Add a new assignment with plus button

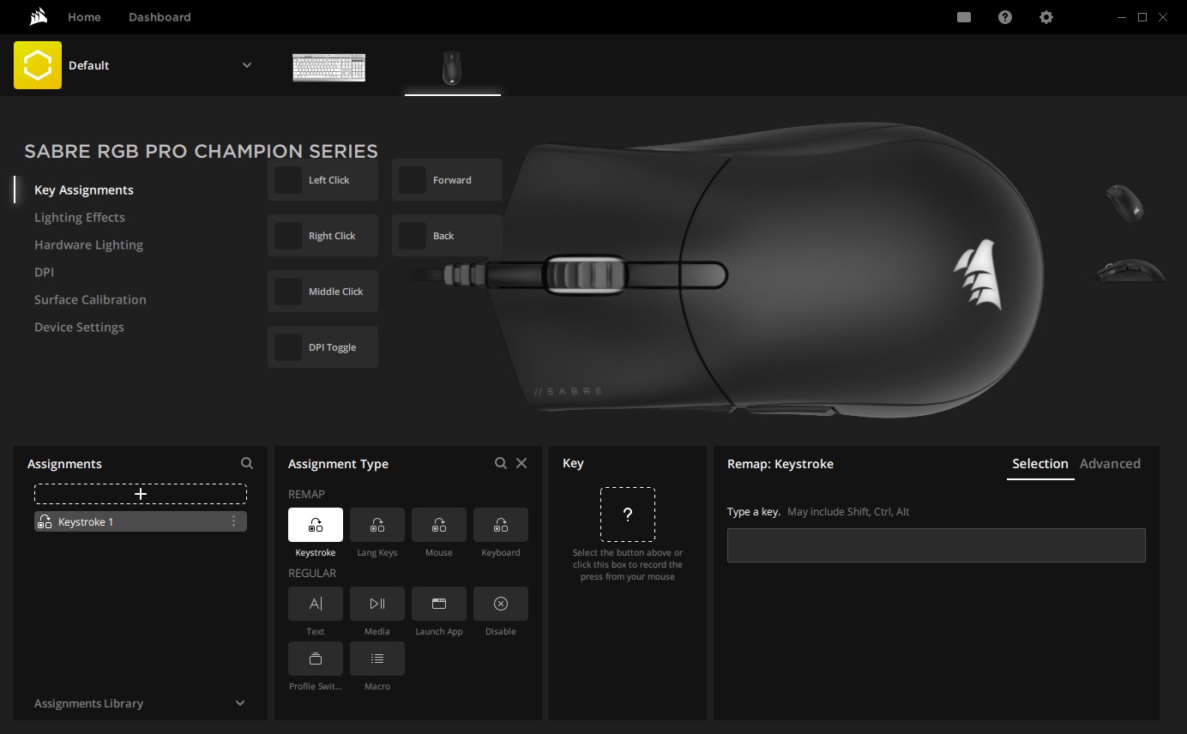141,494
